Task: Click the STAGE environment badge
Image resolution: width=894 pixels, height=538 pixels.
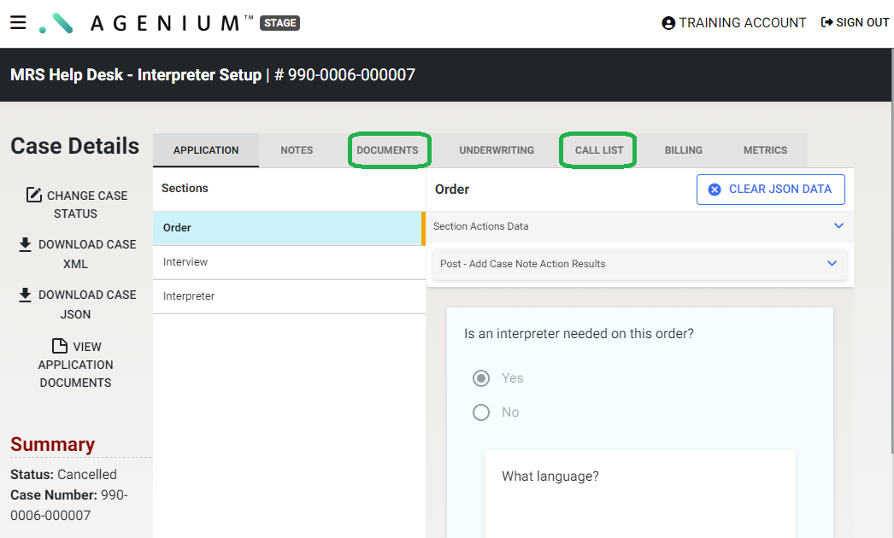Action: [x=280, y=23]
